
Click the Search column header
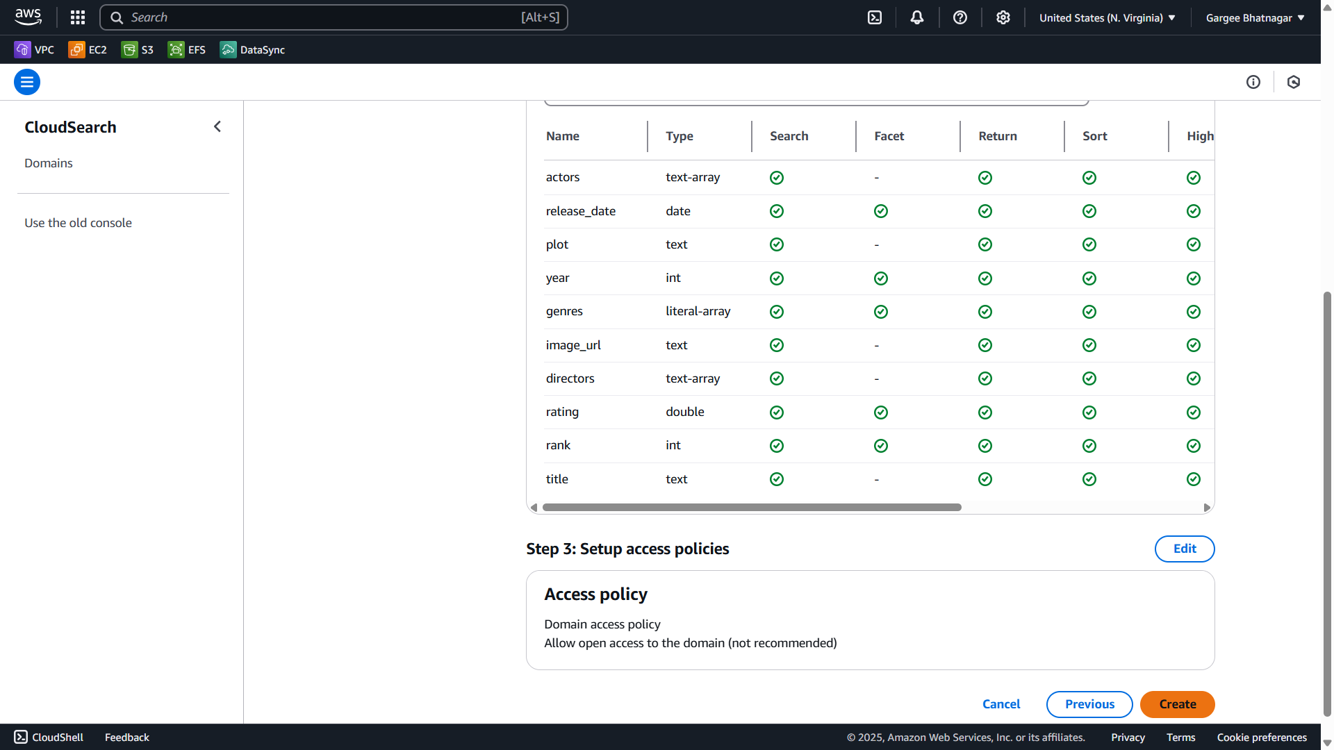789,136
